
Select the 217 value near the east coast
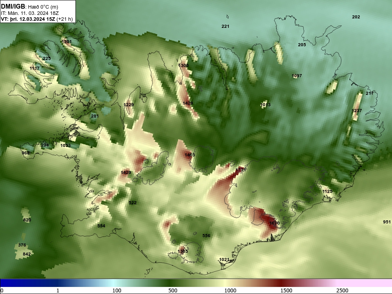coord(370,93)
